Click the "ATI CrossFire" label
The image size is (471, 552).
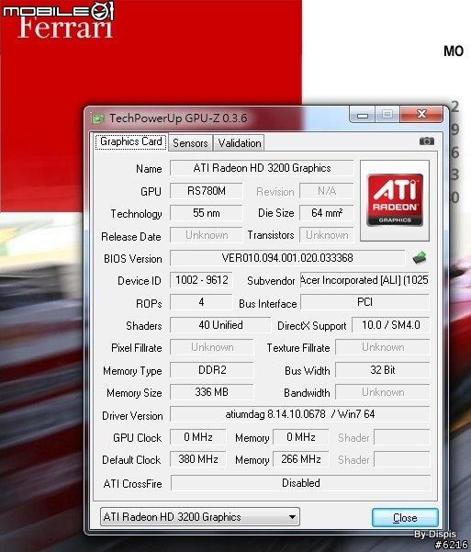(132, 484)
